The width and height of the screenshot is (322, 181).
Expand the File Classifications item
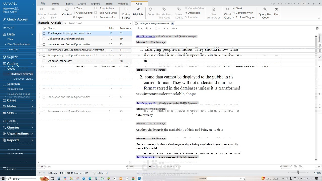[x=5, y=44]
